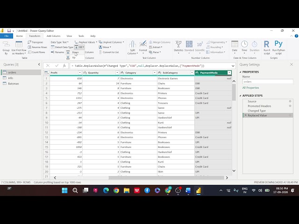Choose Fill Down option
This screenshot has width=299, height=224.
tap(75, 52)
